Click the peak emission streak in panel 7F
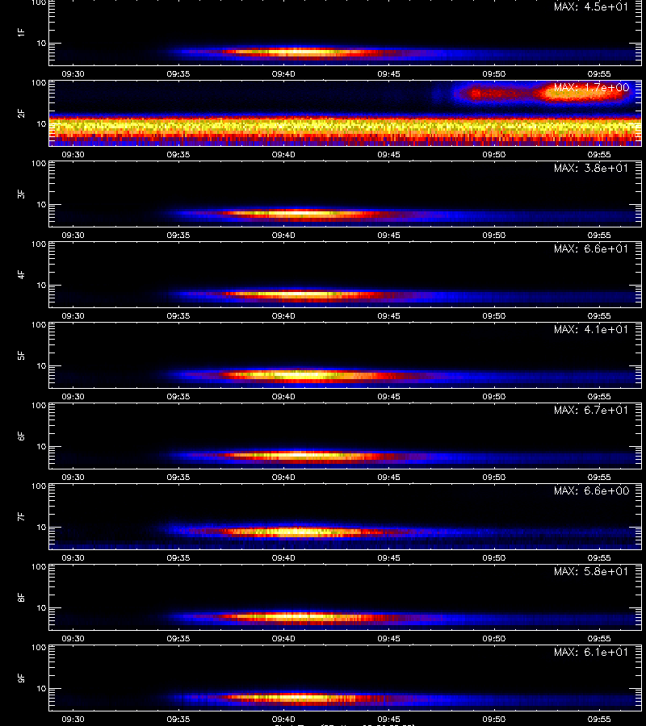Image resolution: width=646 pixels, height=726 pixels. (x=296, y=532)
